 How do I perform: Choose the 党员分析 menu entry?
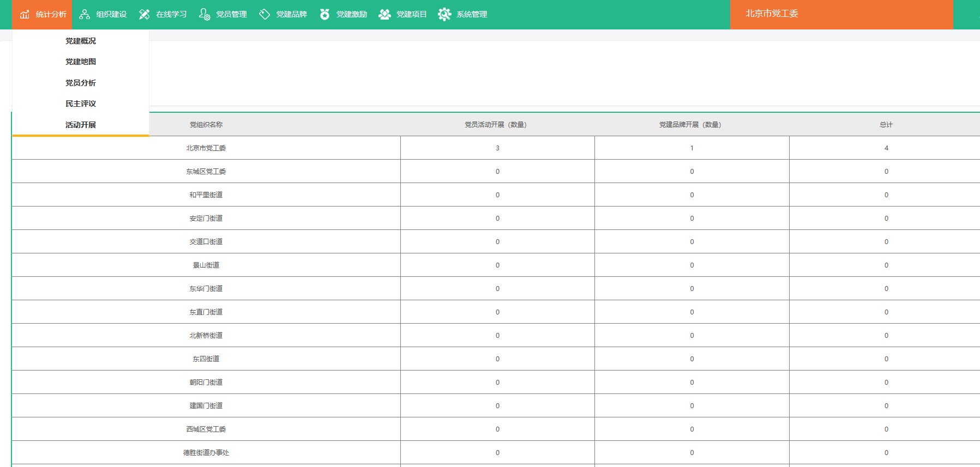[x=81, y=83]
